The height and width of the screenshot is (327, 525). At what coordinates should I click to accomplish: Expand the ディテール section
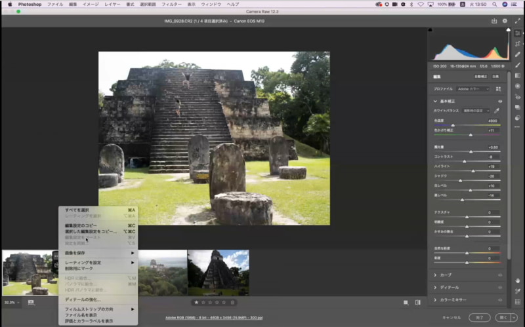click(435, 288)
